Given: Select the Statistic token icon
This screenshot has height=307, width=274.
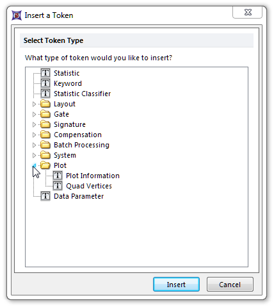Looking at the screenshot, I should coord(45,73).
